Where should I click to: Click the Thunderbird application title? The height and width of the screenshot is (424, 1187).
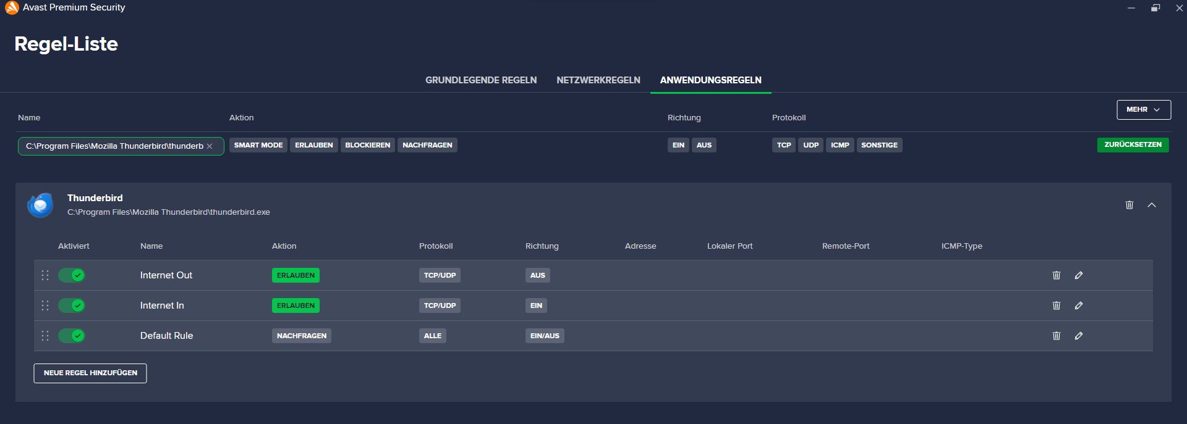click(x=95, y=198)
